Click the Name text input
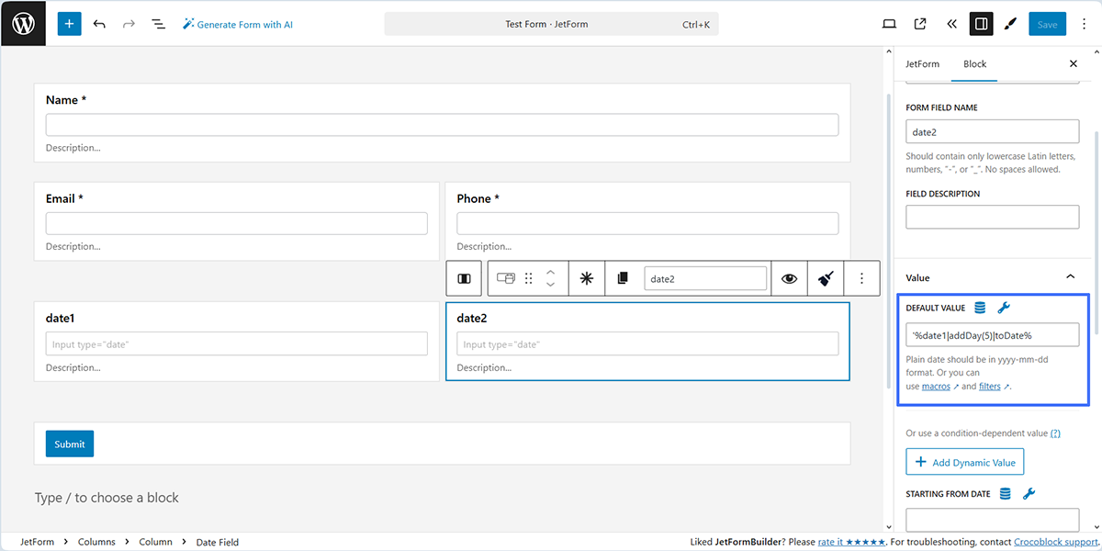This screenshot has width=1102, height=551. pos(442,125)
